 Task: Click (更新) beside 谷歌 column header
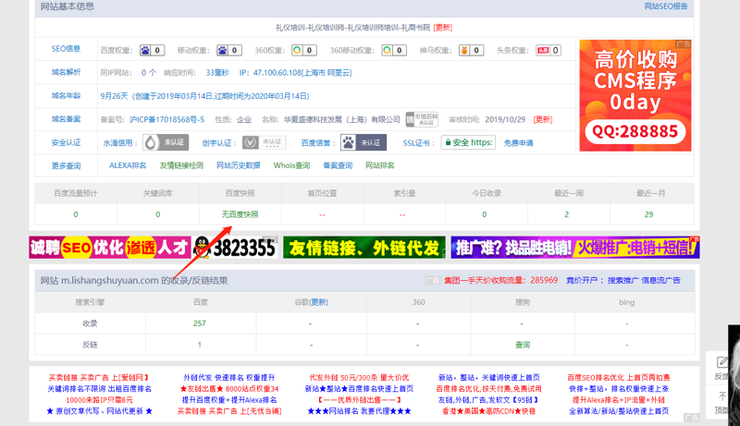coord(318,302)
